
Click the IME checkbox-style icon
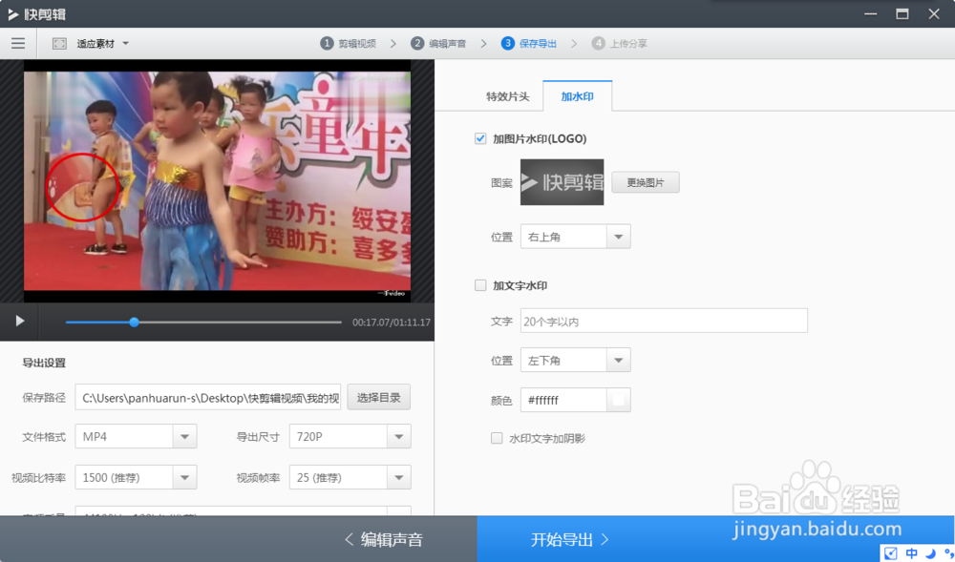point(891,553)
